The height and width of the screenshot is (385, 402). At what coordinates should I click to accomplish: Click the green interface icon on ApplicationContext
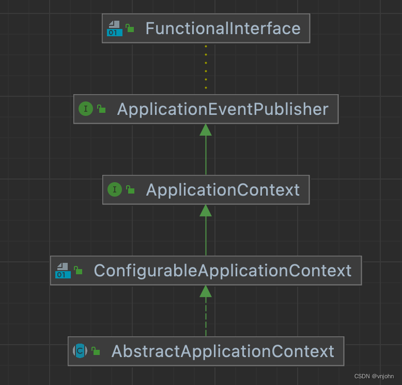[x=115, y=190]
